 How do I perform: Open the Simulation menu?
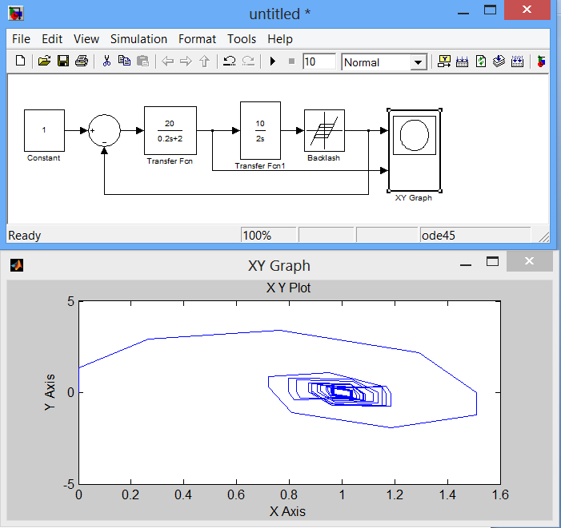138,39
